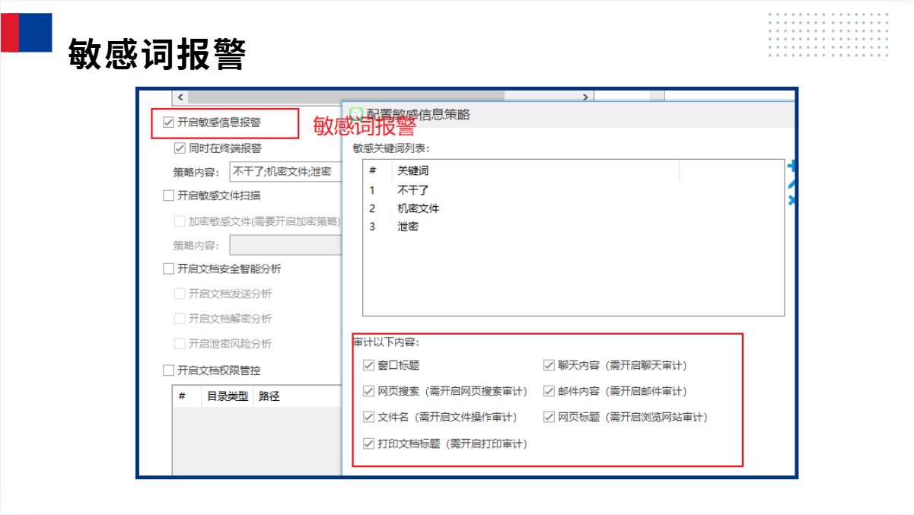Image resolution: width=914 pixels, height=515 pixels.
Task: Toggle the 聊天内容 audit checkbox
Action: pos(549,365)
